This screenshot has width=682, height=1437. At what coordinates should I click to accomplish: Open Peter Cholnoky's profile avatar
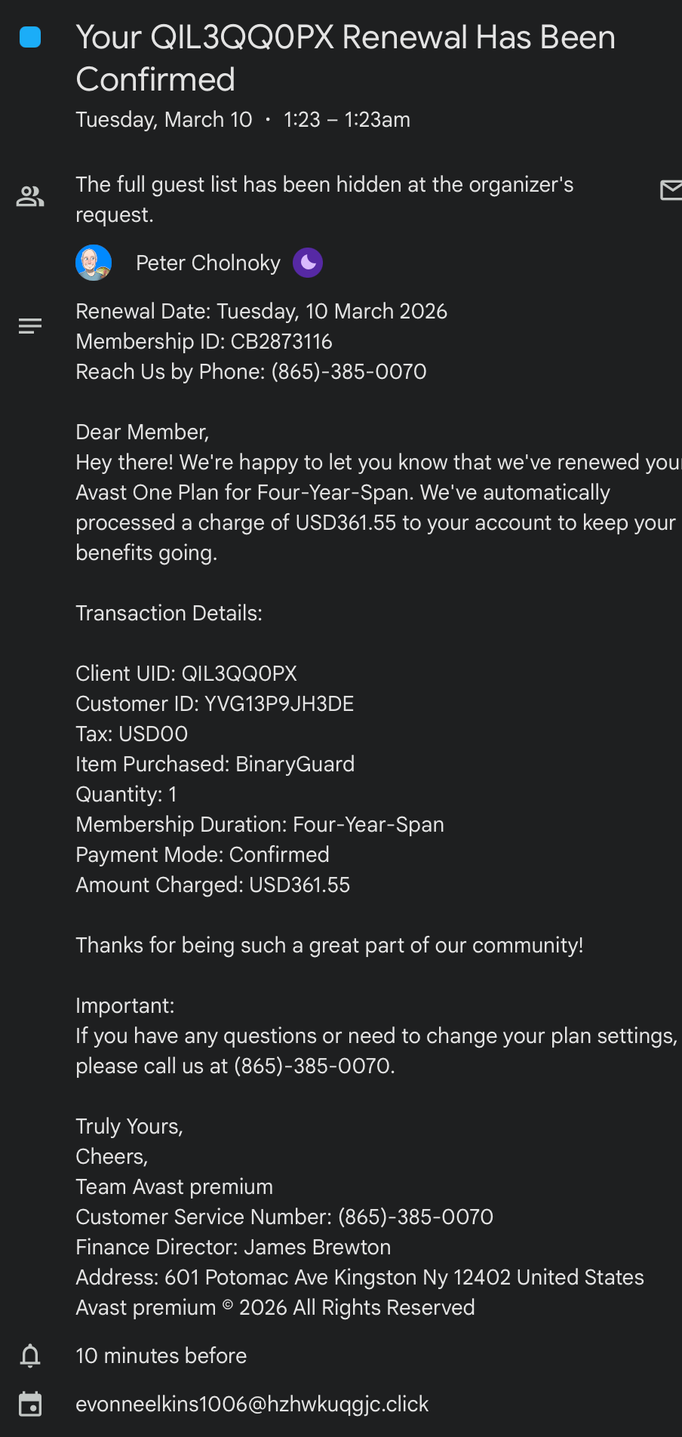94,263
